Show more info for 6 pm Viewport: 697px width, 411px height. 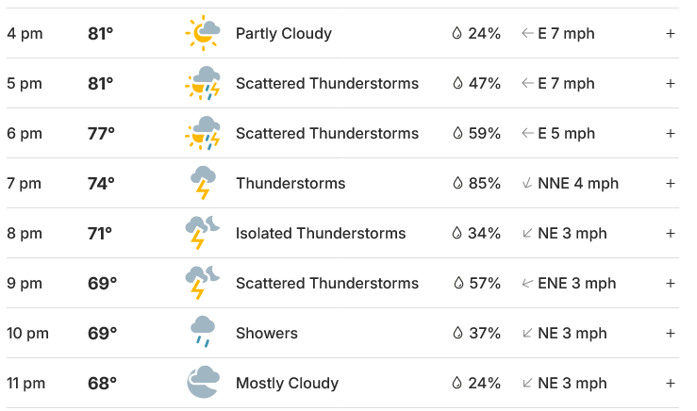(671, 133)
